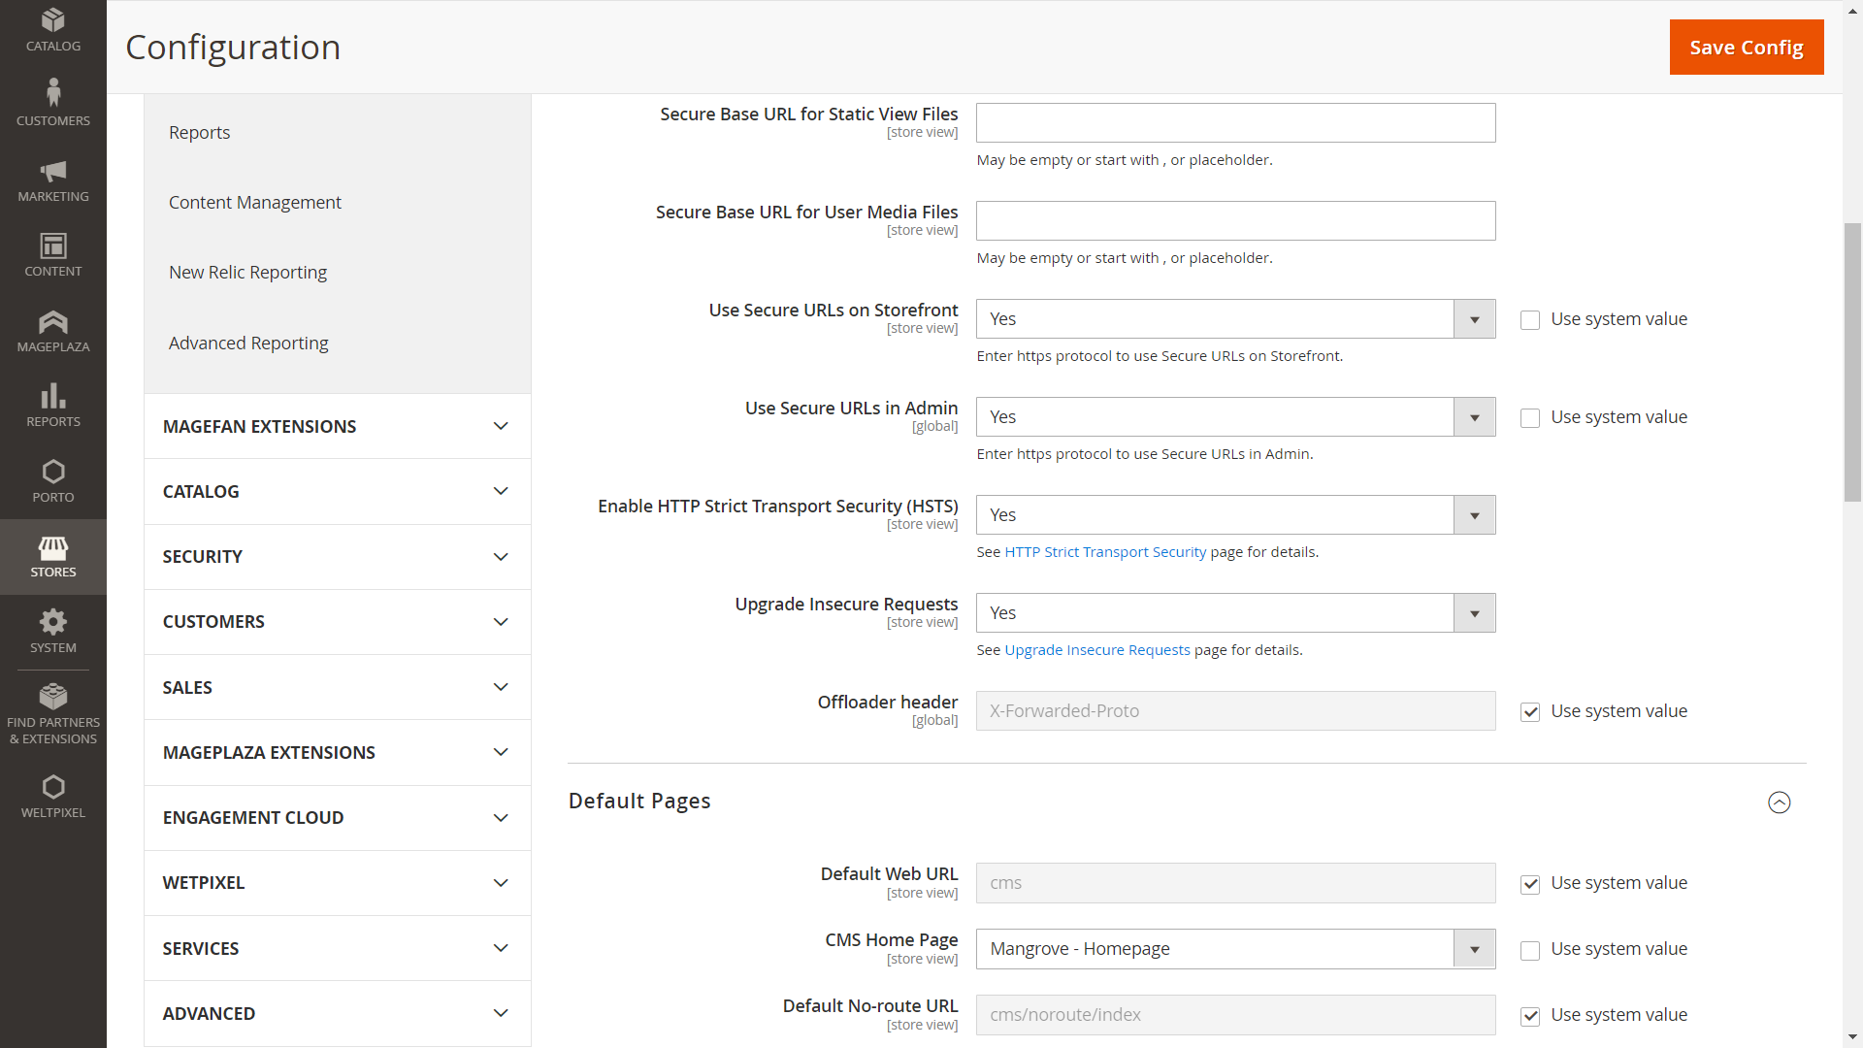Uncheck Use system value for Offloader header
The width and height of the screenshot is (1863, 1048).
coord(1530,711)
